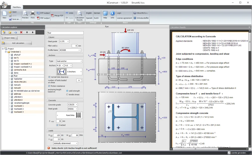
Task: Select yield strength radio option
Action: [x=67, y=91]
